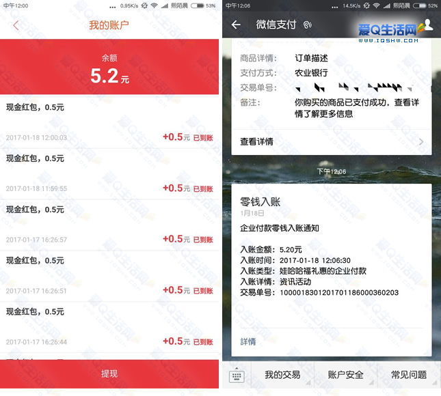441x396 pixels.
Task: Open 我的交易 bottom menu
Action: 282,375
